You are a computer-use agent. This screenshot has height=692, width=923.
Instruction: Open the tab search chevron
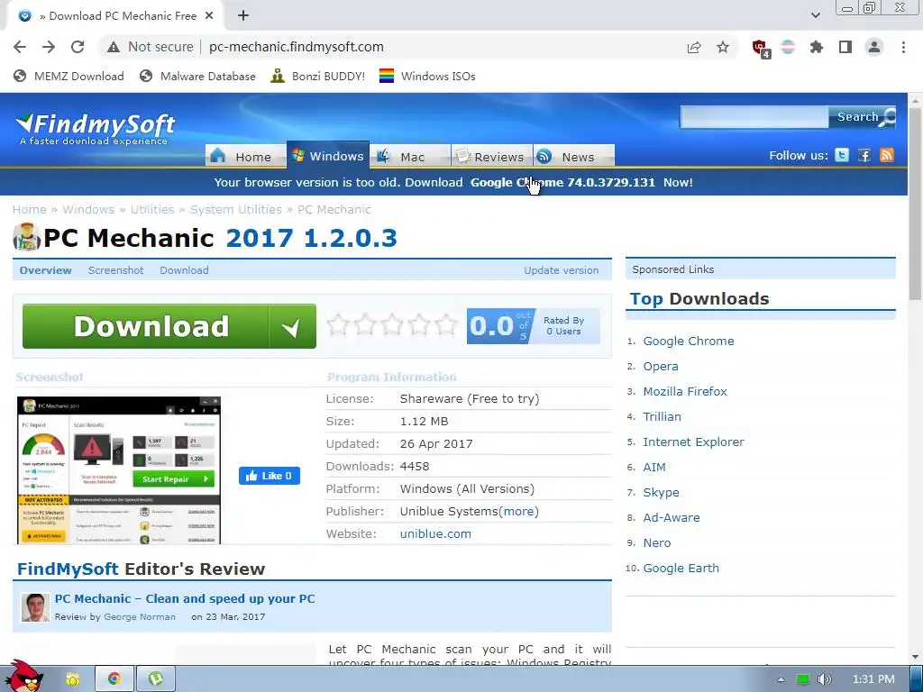[815, 15]
